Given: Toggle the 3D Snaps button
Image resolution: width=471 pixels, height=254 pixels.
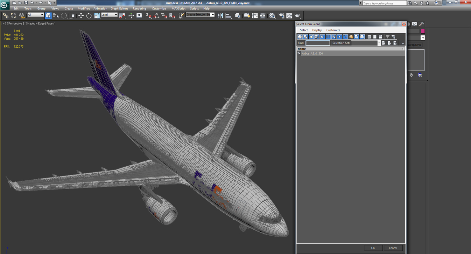Looking at the screenshot, I should point(149,15).
